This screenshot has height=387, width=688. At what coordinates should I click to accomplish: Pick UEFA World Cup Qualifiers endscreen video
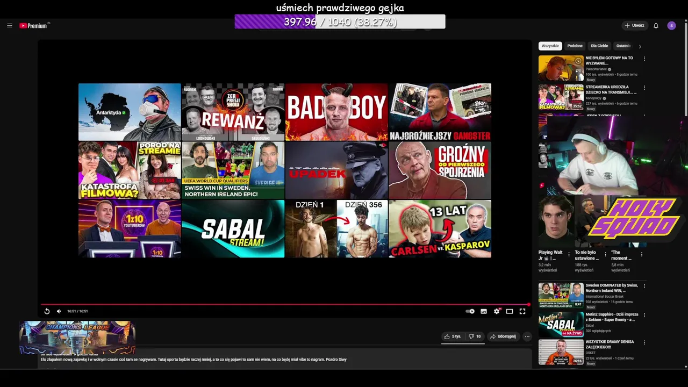pyautogui.click(x=233, y=170)
